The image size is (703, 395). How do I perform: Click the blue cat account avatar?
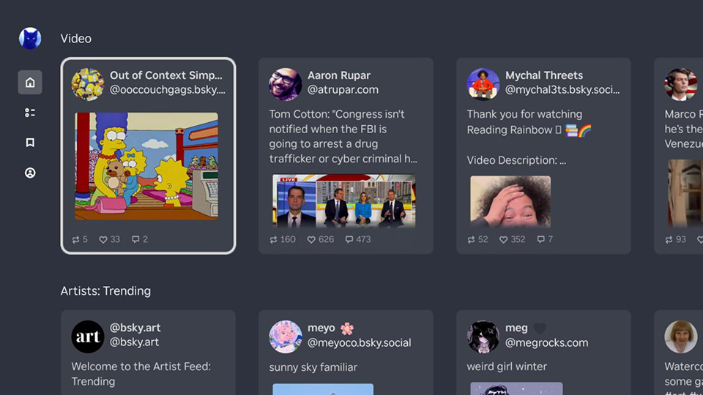pos(30,38)
